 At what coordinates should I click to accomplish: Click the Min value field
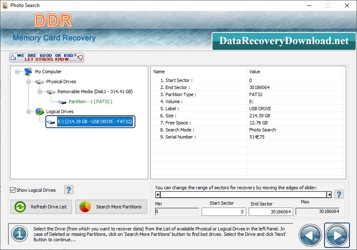[177, 212]
